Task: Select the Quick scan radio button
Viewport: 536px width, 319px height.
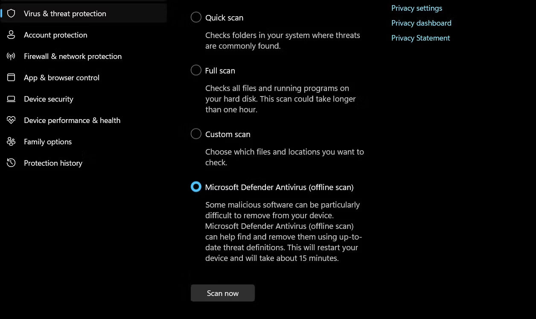Action: pyautogui.click(x=196, y=17)
